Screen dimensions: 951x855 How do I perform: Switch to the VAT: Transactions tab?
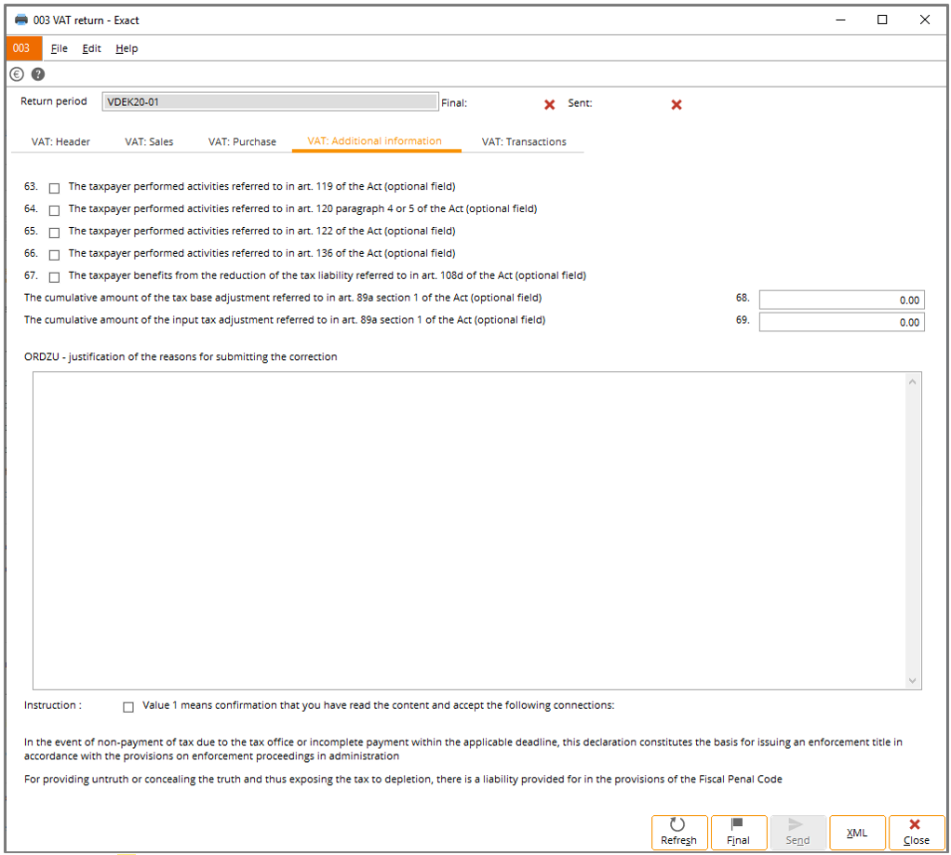524,141
